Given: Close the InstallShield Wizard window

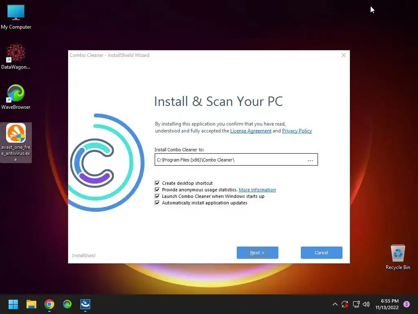Looking at the screenshot, I should click(x=344, y=55).
